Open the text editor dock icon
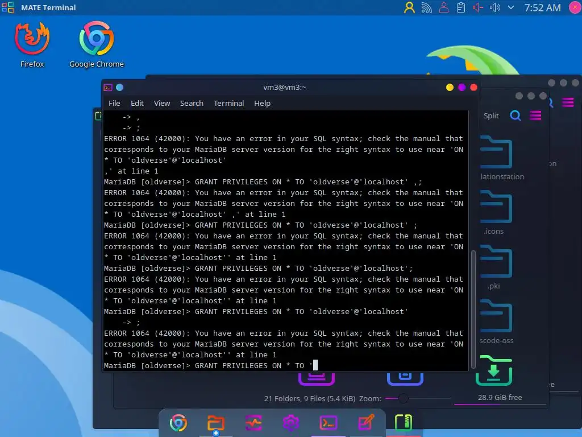 pos(366,423)
